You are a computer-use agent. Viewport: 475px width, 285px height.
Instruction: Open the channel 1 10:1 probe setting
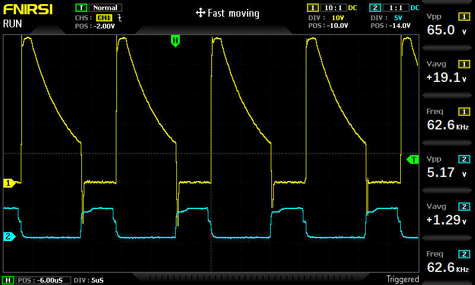pyautogui.click(x=333, y=8)
